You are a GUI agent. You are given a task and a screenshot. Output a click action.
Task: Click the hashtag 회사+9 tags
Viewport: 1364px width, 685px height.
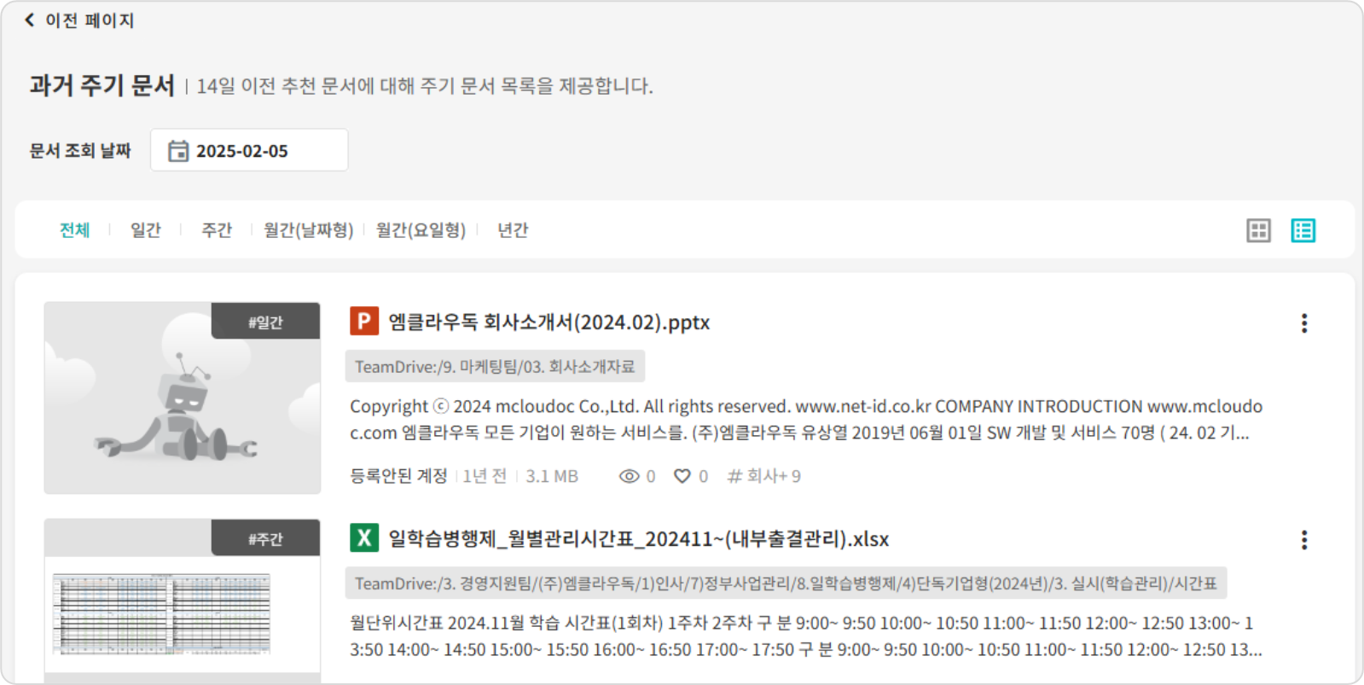click(764, 476)
